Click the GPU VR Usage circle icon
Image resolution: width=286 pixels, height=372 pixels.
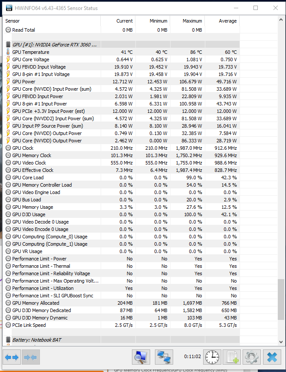(8, 251)
